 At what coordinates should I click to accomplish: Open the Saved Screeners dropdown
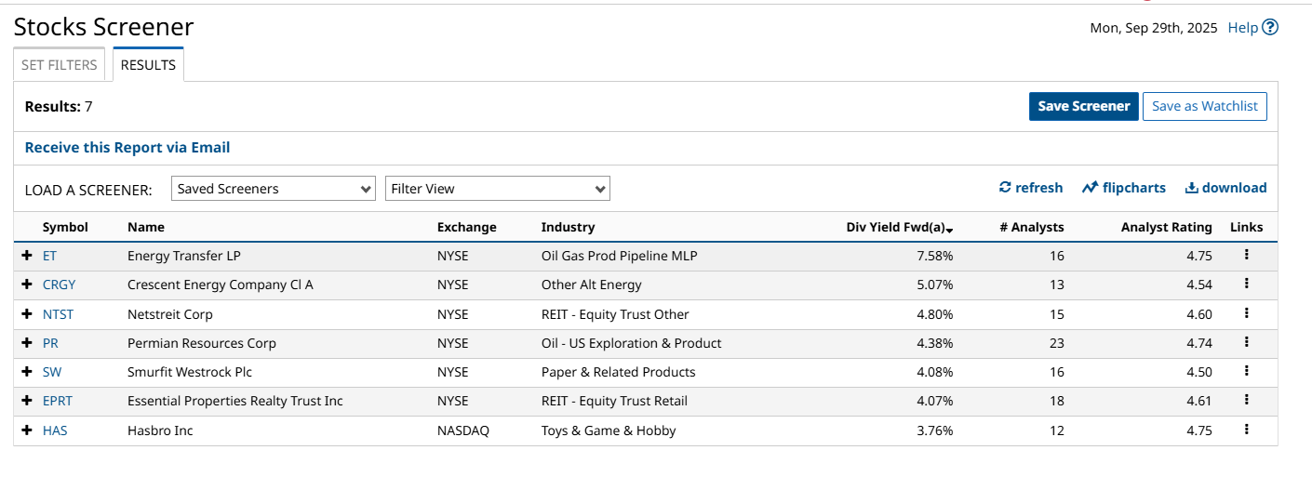click(x=274, y=189)
